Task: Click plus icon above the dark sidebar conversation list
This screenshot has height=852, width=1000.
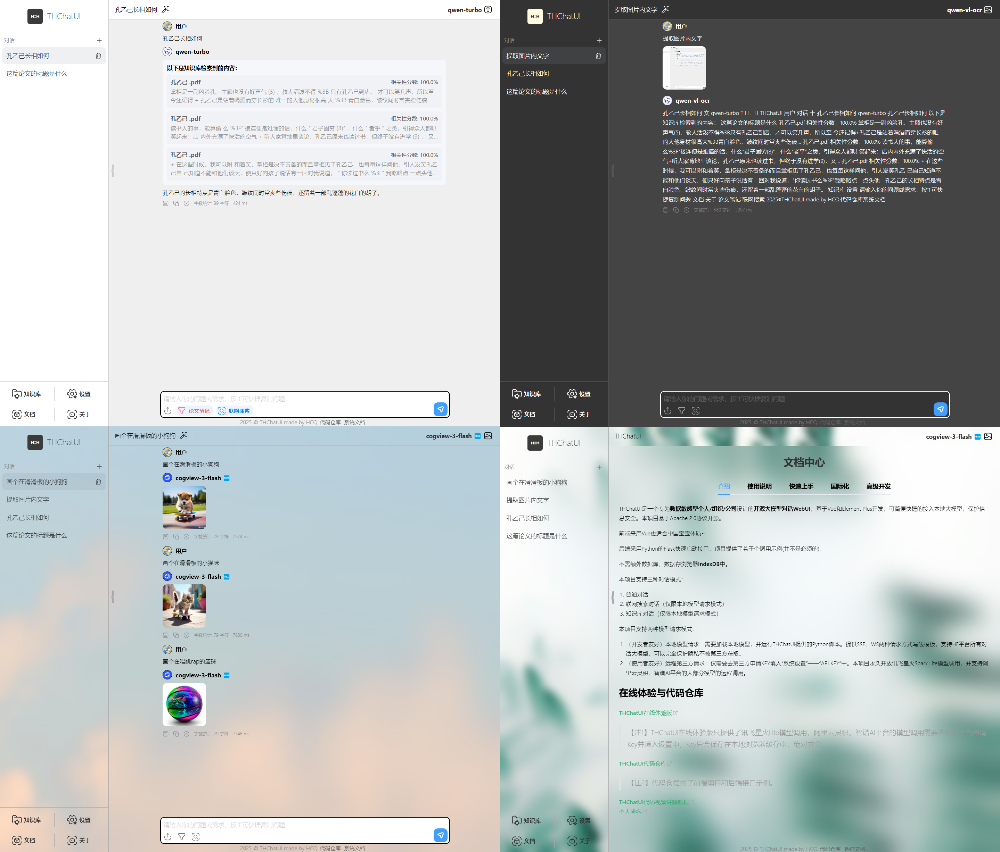Action: (599, 41)
